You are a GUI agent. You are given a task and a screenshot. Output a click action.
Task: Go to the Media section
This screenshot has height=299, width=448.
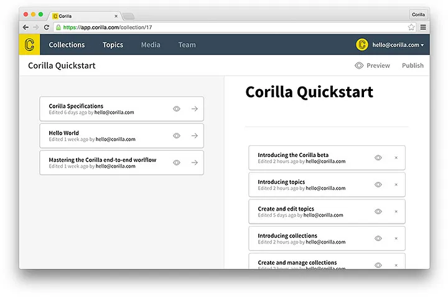[x=151, y=45]
